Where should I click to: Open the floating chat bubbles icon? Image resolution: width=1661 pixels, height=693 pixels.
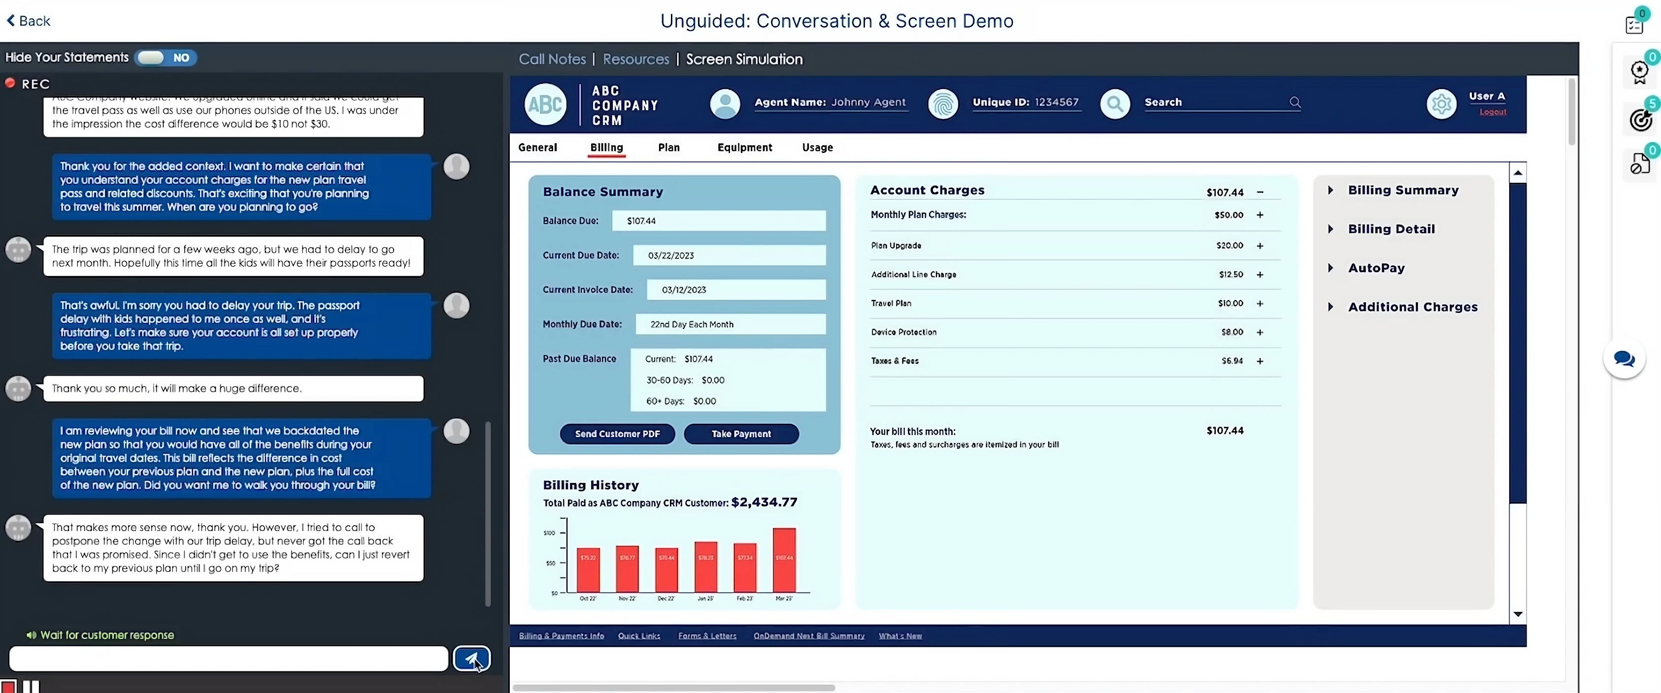point(1624,358)
